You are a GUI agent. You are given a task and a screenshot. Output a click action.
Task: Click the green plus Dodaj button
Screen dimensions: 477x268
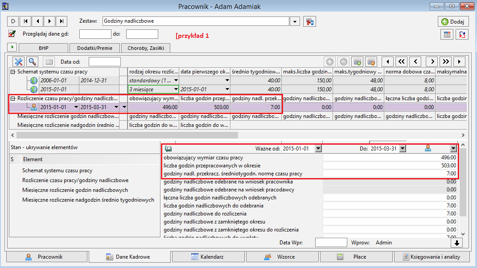coord(453,21)
